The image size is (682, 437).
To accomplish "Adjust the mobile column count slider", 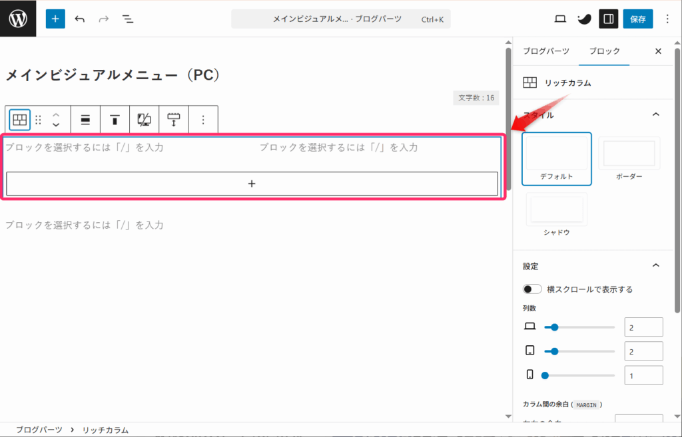I will point(579,375).
